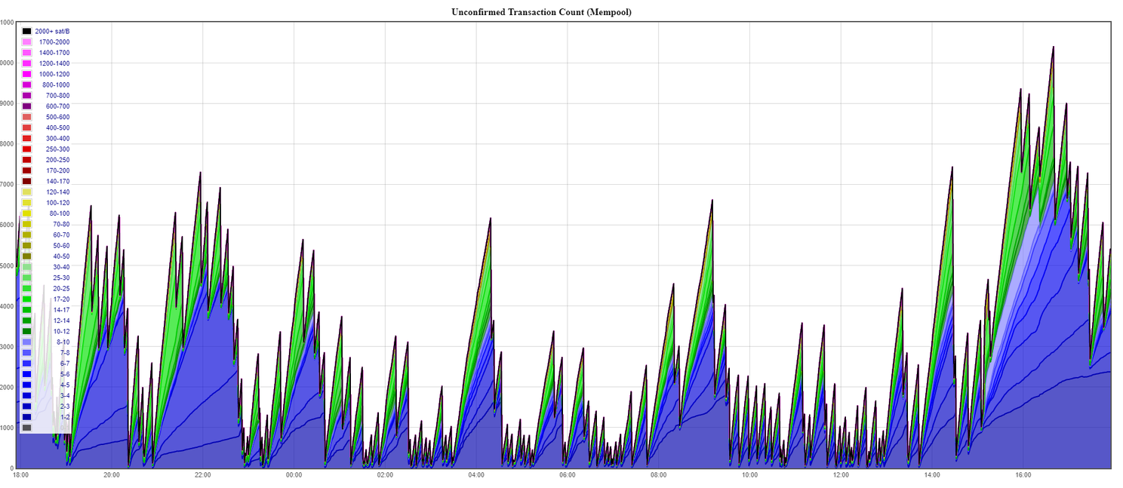The height and width of the screenshot is (488, 1123).
Task: Select the 40-50 legend label
Action: point(61,256)
